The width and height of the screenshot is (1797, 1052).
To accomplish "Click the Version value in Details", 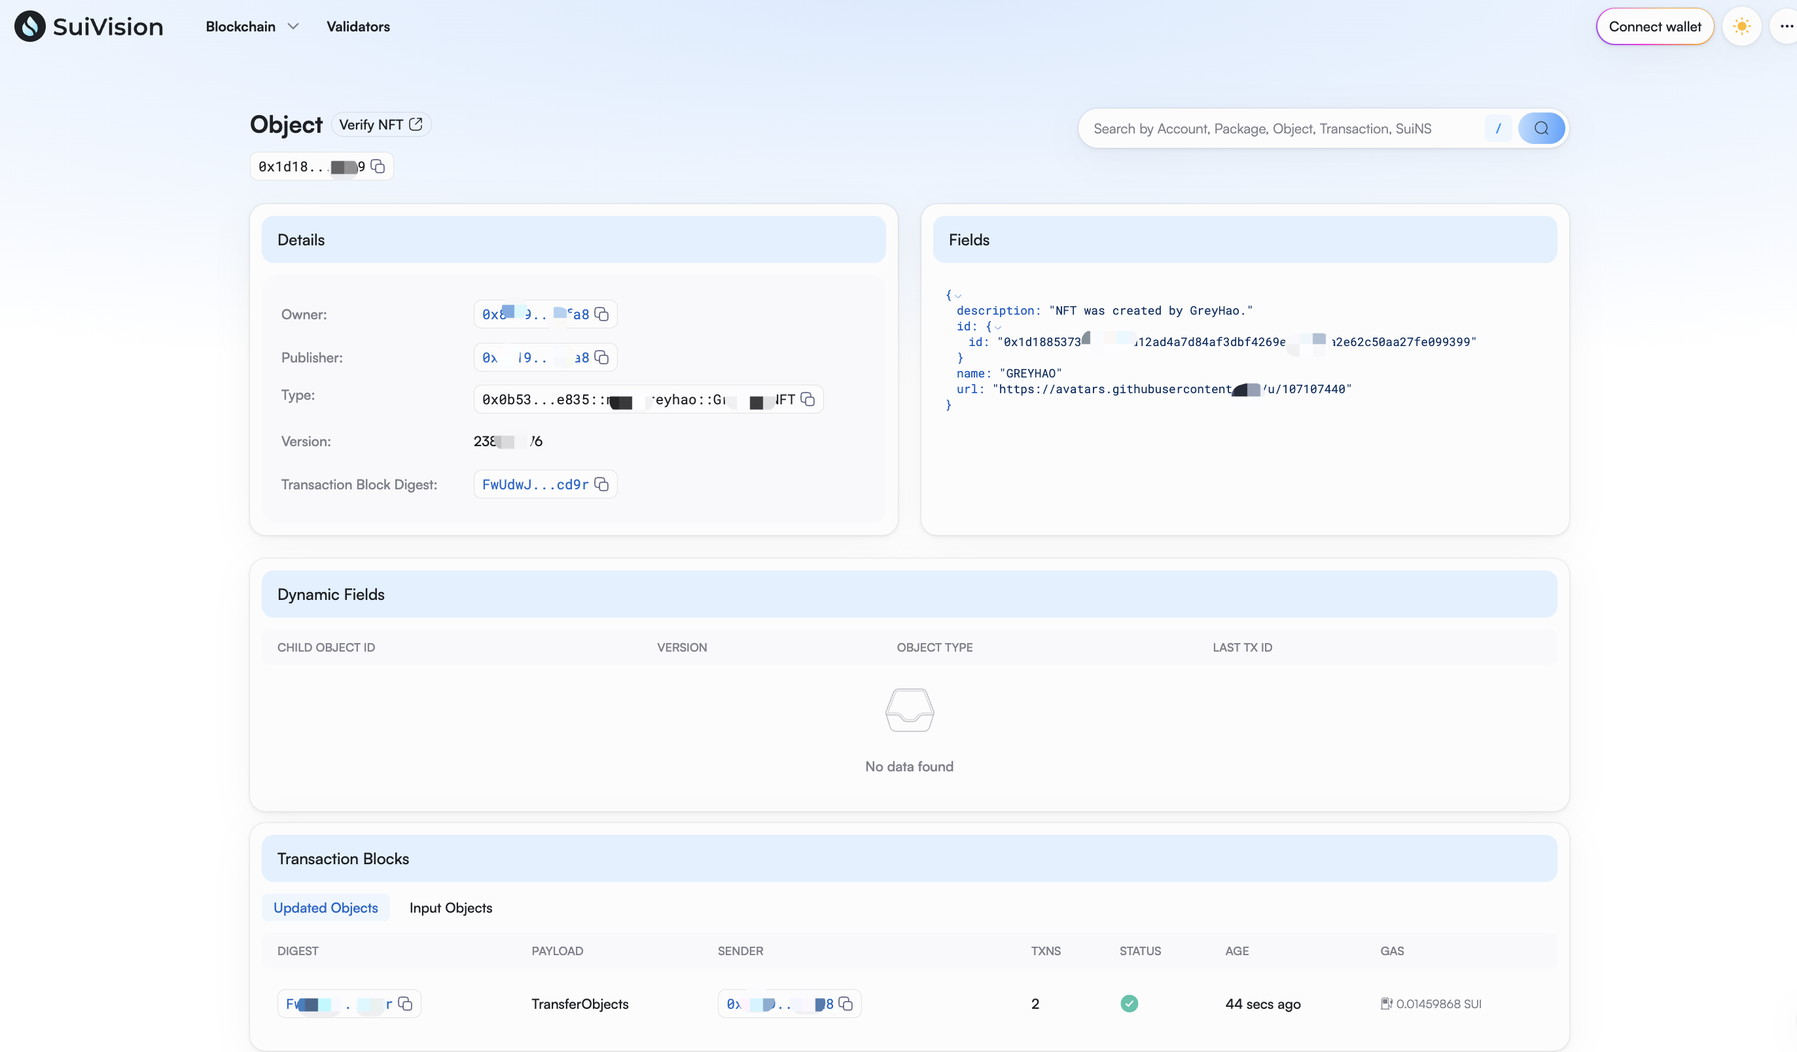I will (x=508, y=441).
